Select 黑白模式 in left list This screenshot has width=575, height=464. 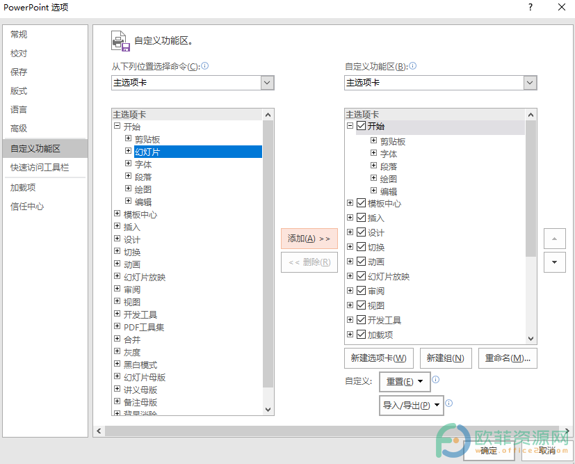(140, 365)
